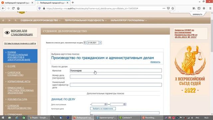Open 'ДОКУМЕНТЫ СУДА' sidebar item
Screen dimensions: 213x120
(17, 99)
